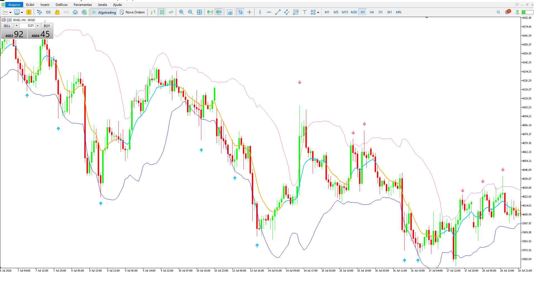Viewport: 536px width, 288px height.
Task: Open the Inserir menu
Action: 45,5
